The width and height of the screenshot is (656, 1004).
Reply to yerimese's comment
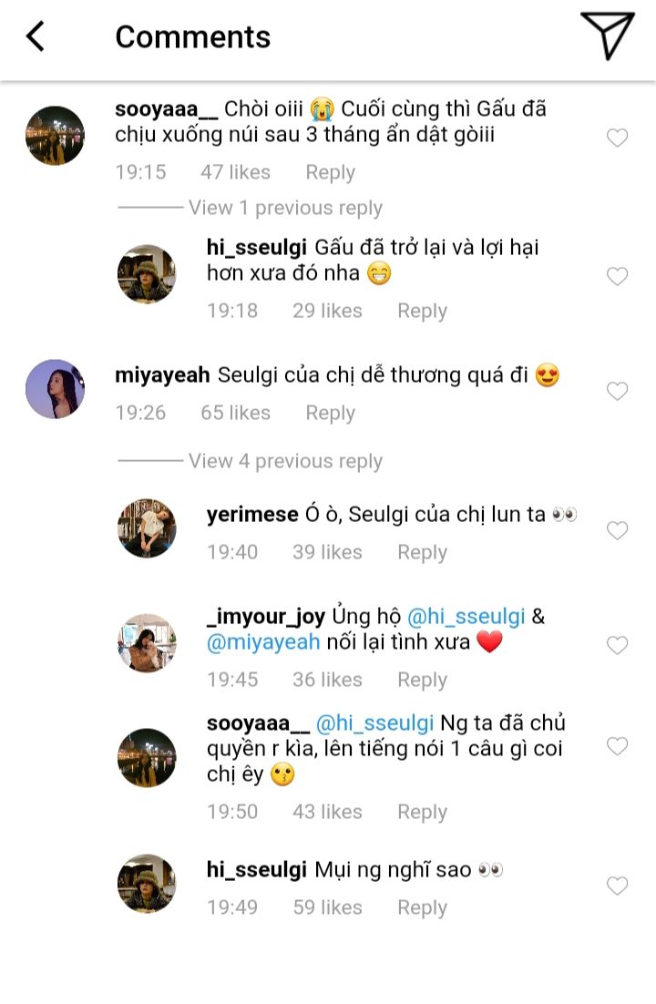click(422, 552)
